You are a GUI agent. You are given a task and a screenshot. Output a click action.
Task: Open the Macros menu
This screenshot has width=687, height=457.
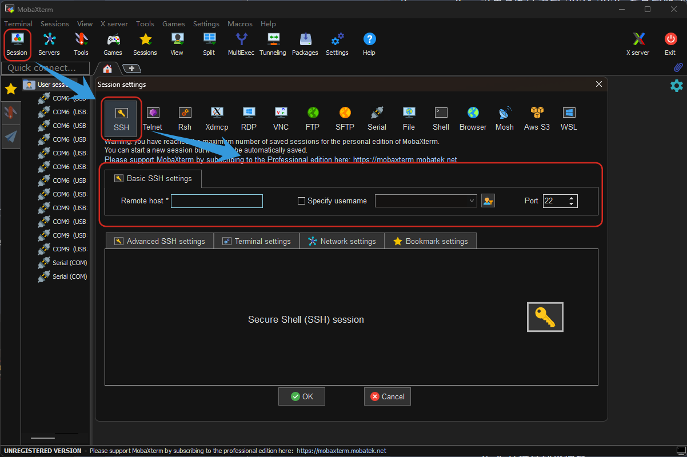click(x=240, y=24)
